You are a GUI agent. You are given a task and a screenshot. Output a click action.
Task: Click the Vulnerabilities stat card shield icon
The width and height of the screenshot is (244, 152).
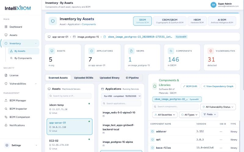(211, 51)
